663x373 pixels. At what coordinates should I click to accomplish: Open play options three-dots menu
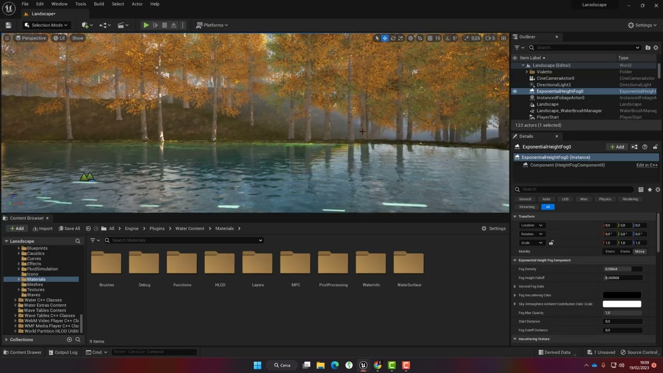coord(182,25)
